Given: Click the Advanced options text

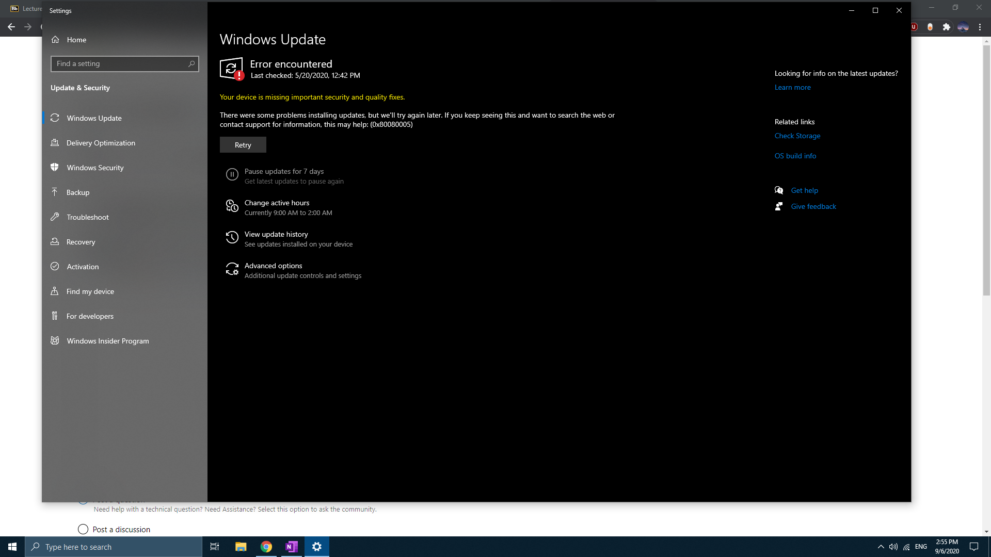Looking at the screenshot, I should [273, 266].
